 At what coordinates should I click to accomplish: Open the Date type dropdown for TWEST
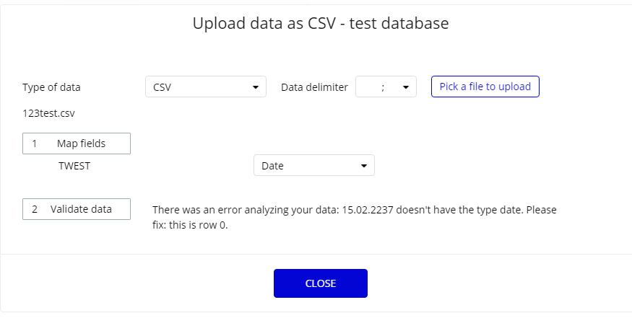click(x=313, y=166)
